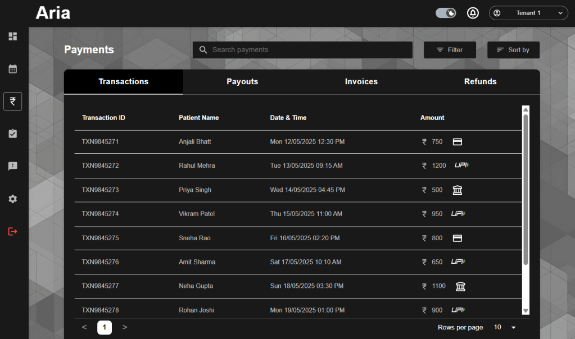575x339 pixels.
Task: Go to next page arrow
Action: click(x=125, y=327)
